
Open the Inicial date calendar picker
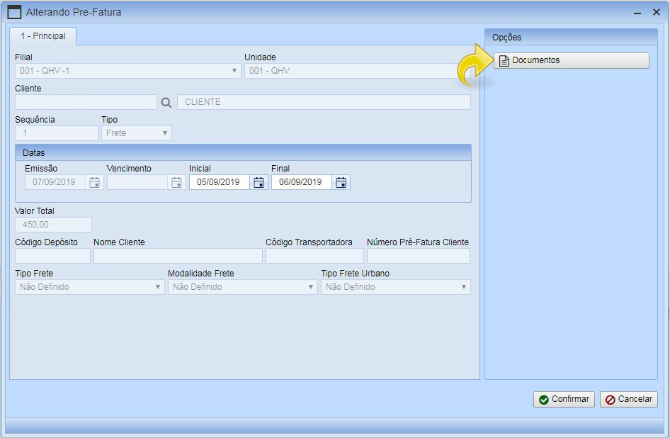tap(259, 182)
